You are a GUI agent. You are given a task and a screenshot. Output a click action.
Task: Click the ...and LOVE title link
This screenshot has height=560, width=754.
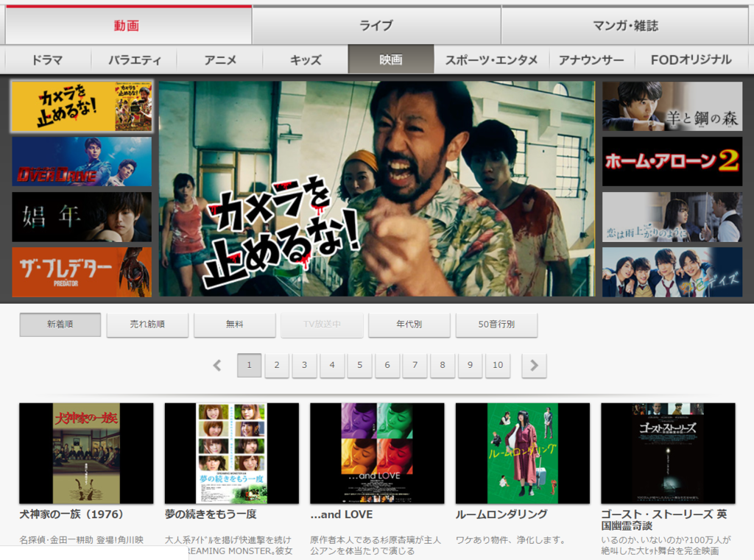click(x=342, y=514)
